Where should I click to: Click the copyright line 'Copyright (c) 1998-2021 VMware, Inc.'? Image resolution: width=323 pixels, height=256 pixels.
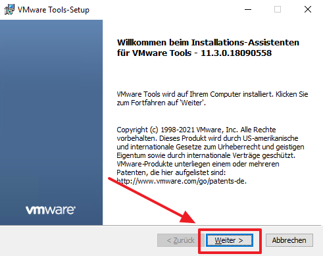[x=178, y=130]
